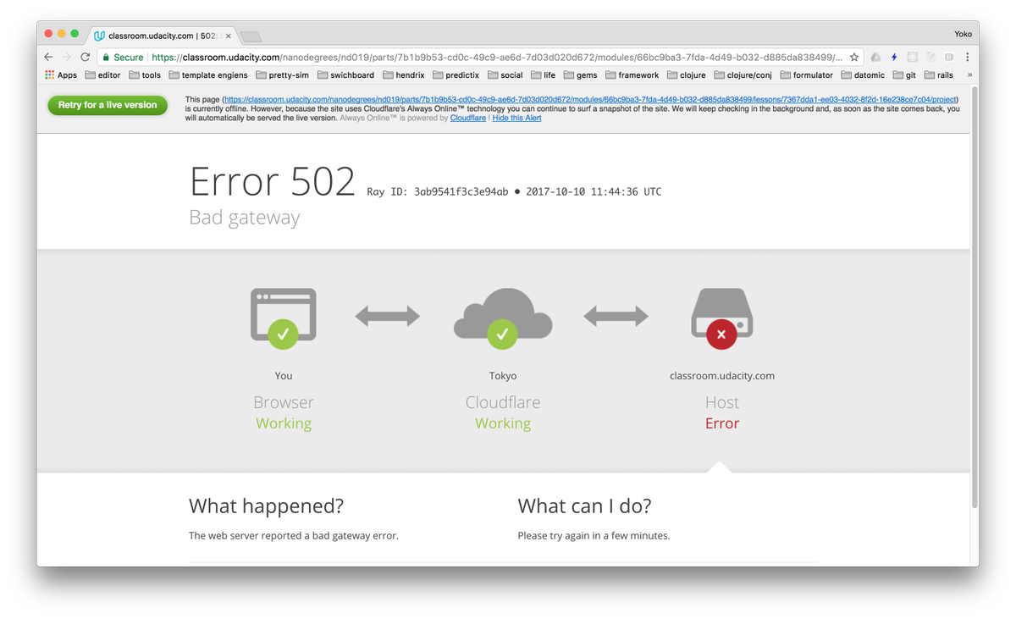Open the rails bookmarks folder
The height and width of the screenshot is (619, 1016).
pos(939,75)
